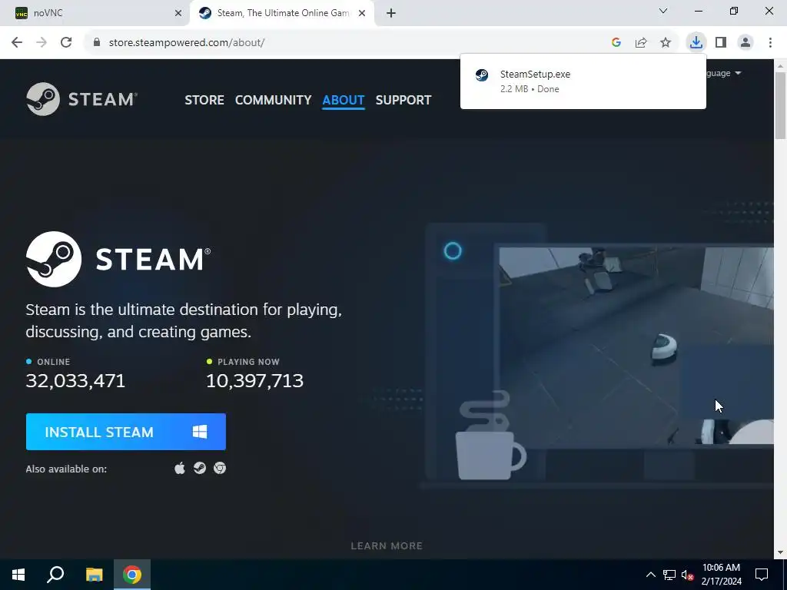The height and width of the screenshot is (590, 787).
Task: Reload the Steam page
Action: 66,43
